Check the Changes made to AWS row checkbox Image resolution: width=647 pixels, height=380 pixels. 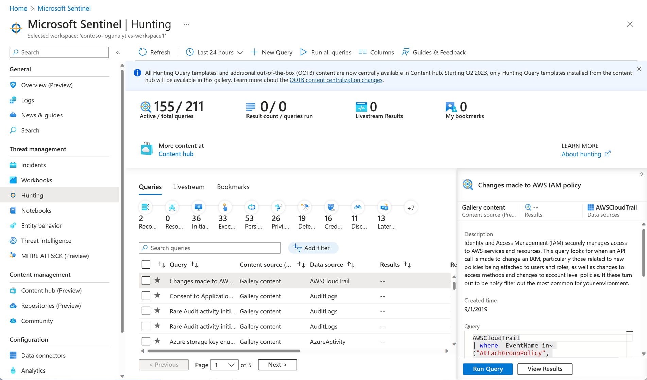pos(146,281)
